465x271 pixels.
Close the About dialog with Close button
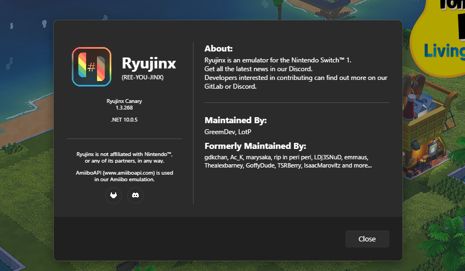[x=367, y=239]
